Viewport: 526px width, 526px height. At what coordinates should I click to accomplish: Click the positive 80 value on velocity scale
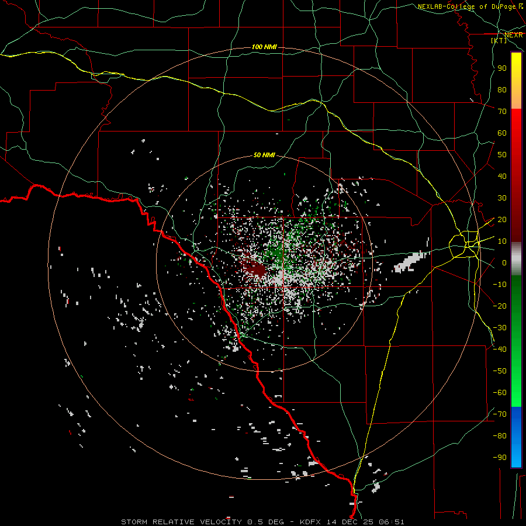coord(502,89)
